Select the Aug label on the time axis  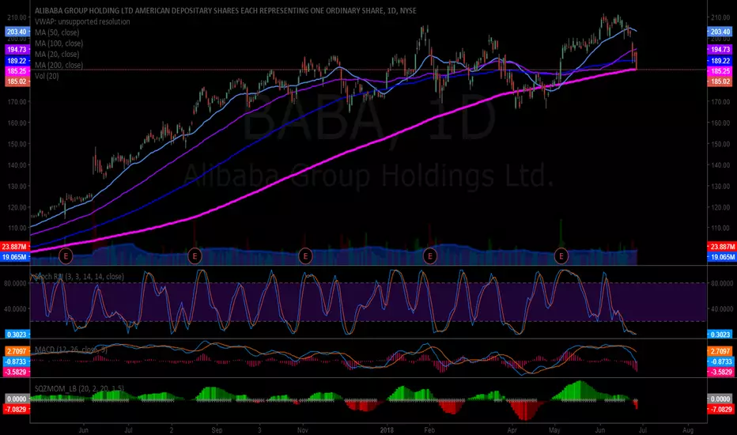pyautogui.click(x=688, y=430)
